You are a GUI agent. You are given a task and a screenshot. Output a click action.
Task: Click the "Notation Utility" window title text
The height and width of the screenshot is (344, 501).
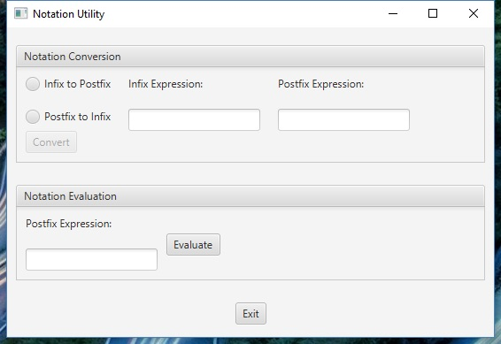[69, 14]
